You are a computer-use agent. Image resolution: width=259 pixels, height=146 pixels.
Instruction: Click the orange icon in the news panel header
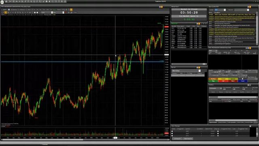point(250,7)
